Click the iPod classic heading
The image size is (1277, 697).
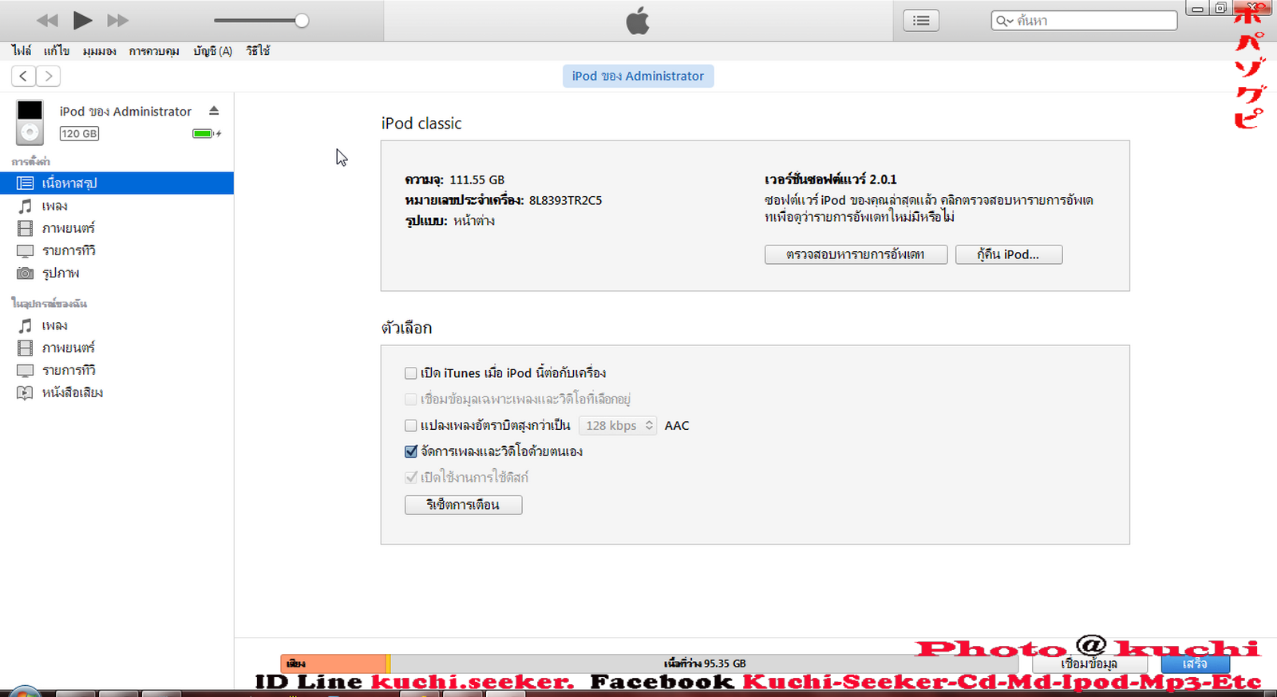tap(421, 124)
